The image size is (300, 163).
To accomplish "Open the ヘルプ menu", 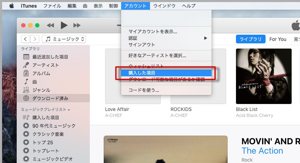I will pos(189,6).
